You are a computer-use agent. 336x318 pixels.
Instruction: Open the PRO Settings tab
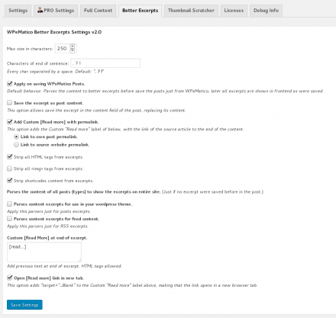pos(56,11)
